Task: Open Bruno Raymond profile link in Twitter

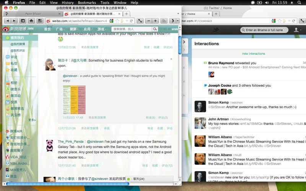Action: [221, 63]
